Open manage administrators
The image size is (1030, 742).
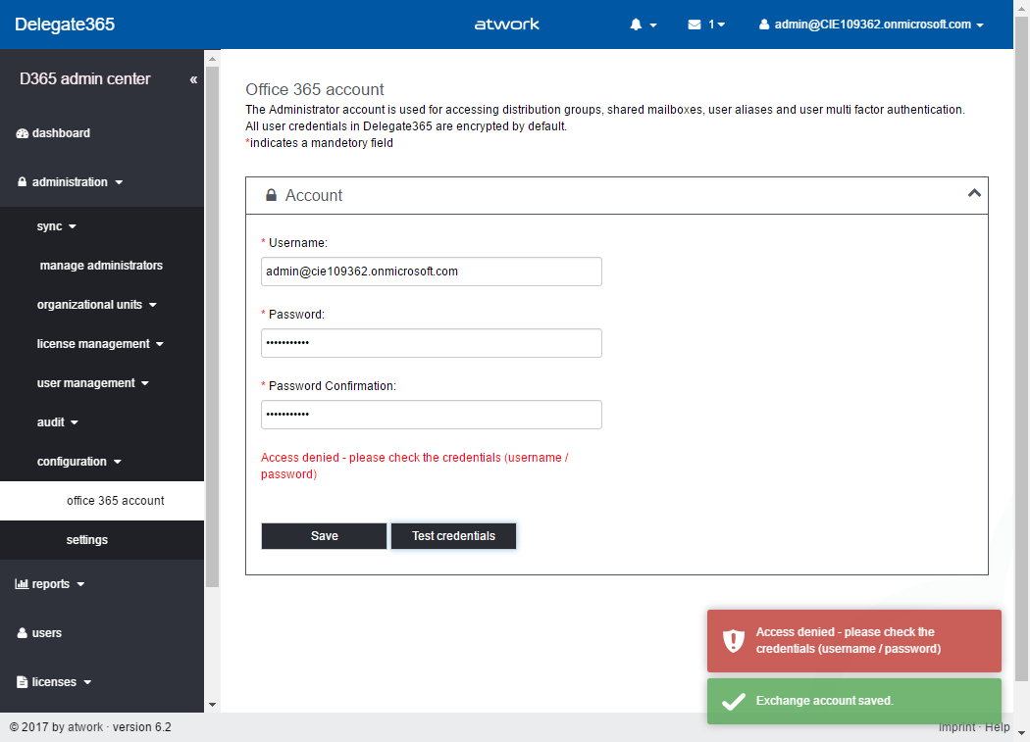101,266
